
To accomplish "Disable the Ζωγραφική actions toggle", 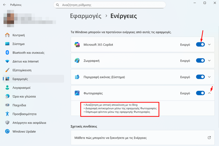I will (x=200, y=61).
